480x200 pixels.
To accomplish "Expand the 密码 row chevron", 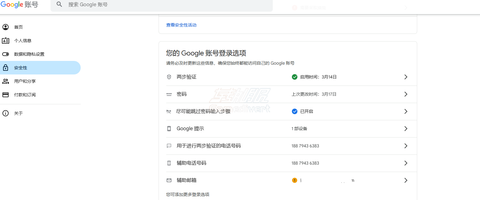I will [406, 94].
